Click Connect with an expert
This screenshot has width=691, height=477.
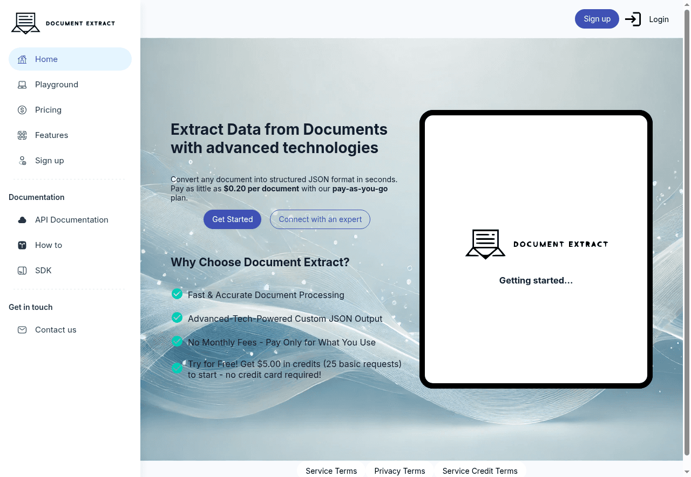320,219
